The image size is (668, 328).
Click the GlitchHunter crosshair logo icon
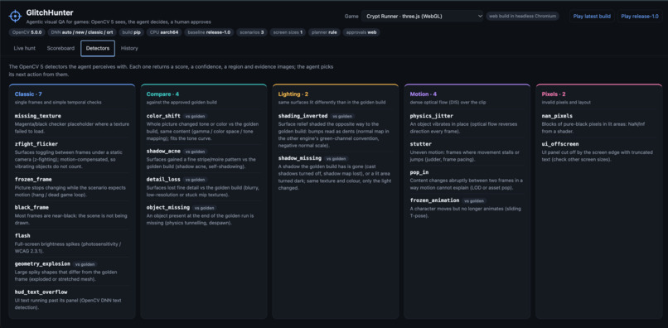15,17
